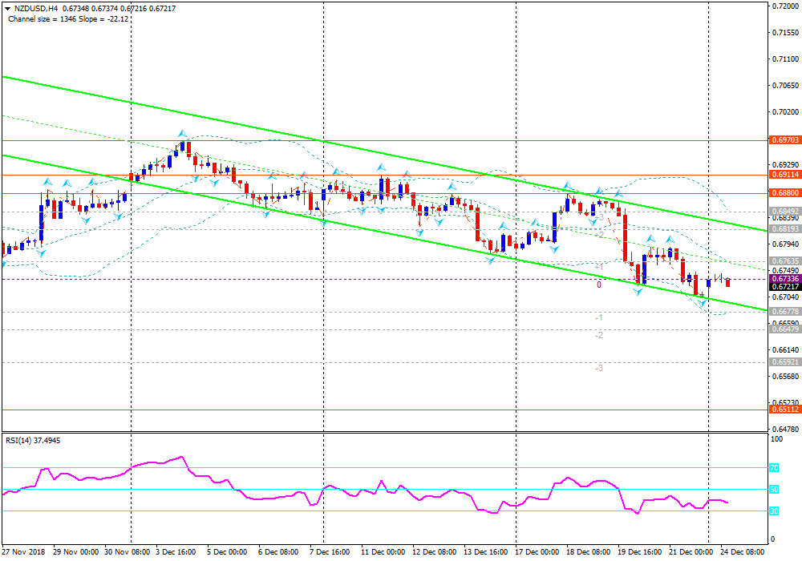The height and width of the screenshot is (561, 802).
Task: Click the 11 Dec 00:00 time label
Action: pyautogui.click(x=383, y=552)
